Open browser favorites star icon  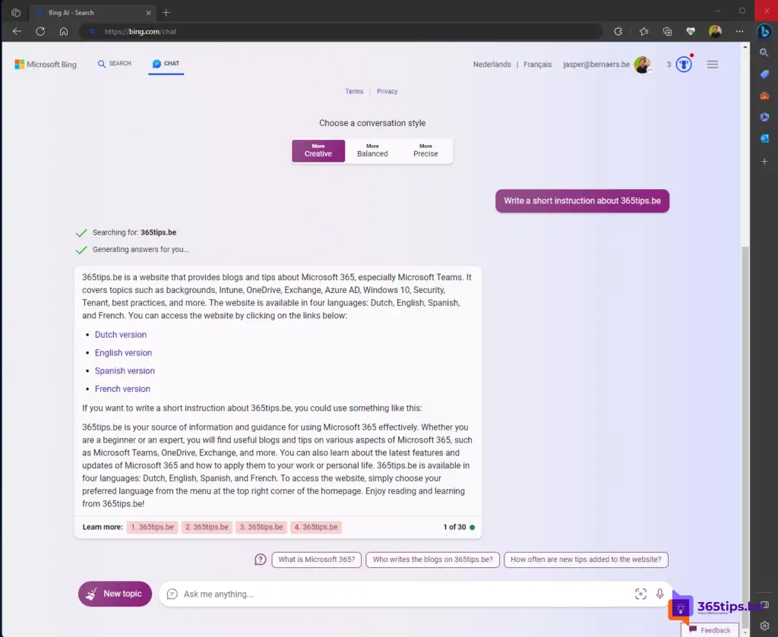644,31
